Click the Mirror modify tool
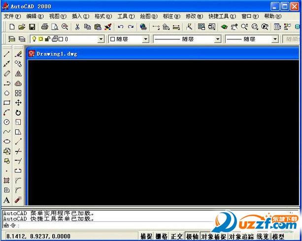This screenshot has width=302, height=241. coord(18,74)
